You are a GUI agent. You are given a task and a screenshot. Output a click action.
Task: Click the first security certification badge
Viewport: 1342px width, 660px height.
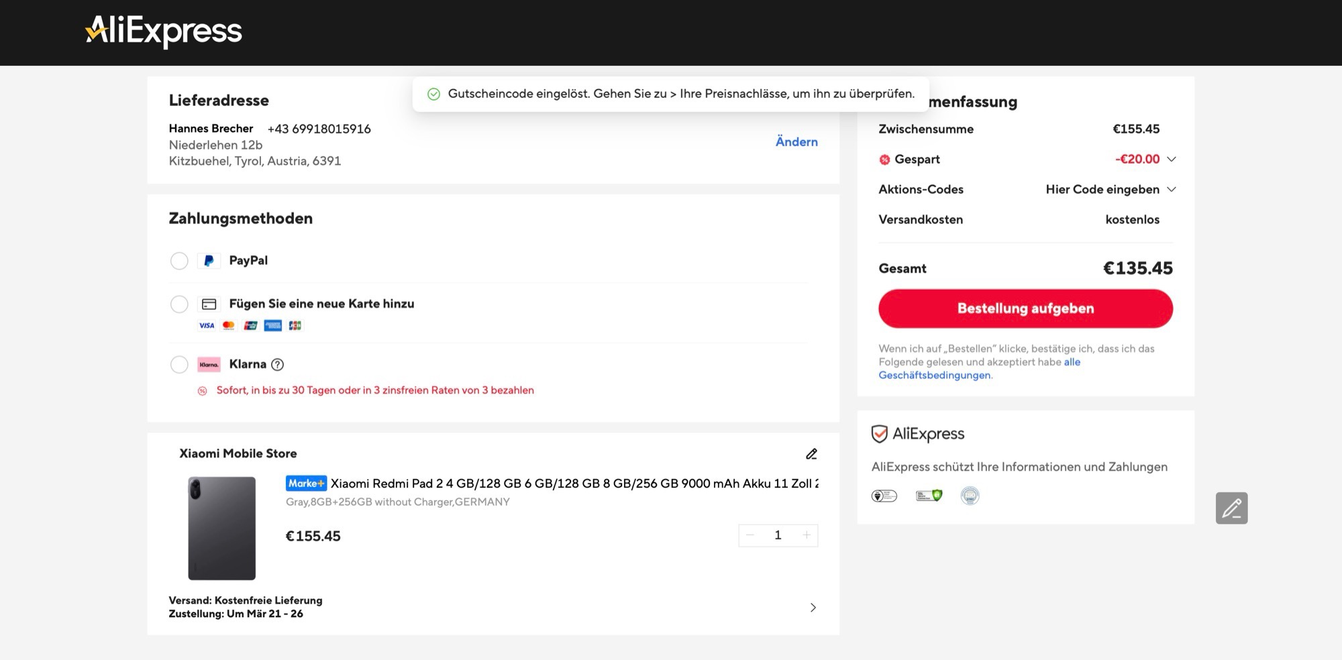(x=884, y=496)
